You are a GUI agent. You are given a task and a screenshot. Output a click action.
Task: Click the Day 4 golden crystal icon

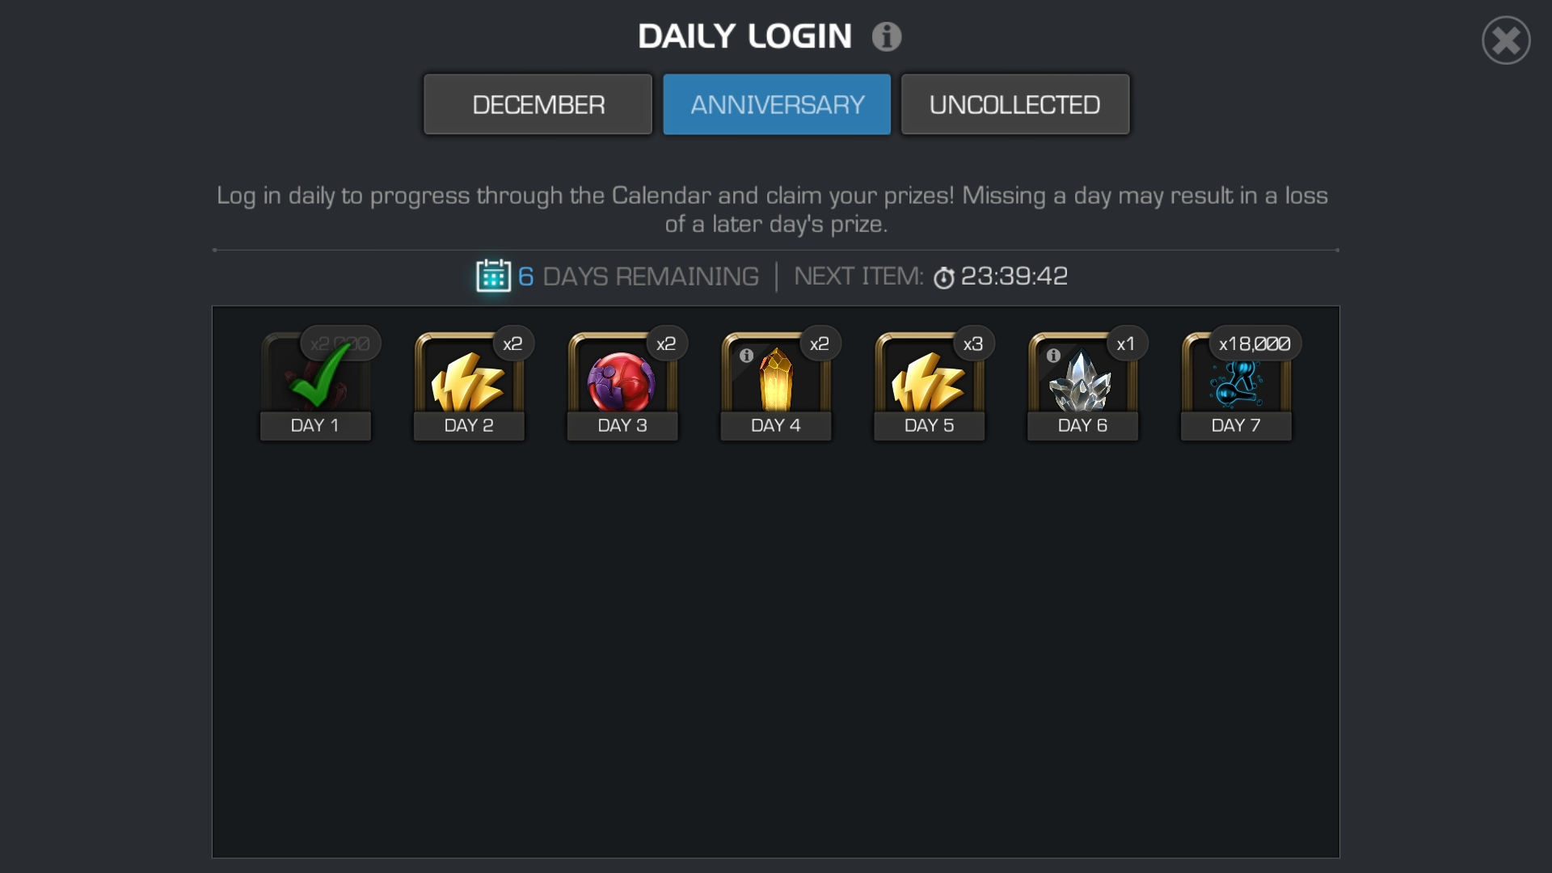tap(776, 379)
